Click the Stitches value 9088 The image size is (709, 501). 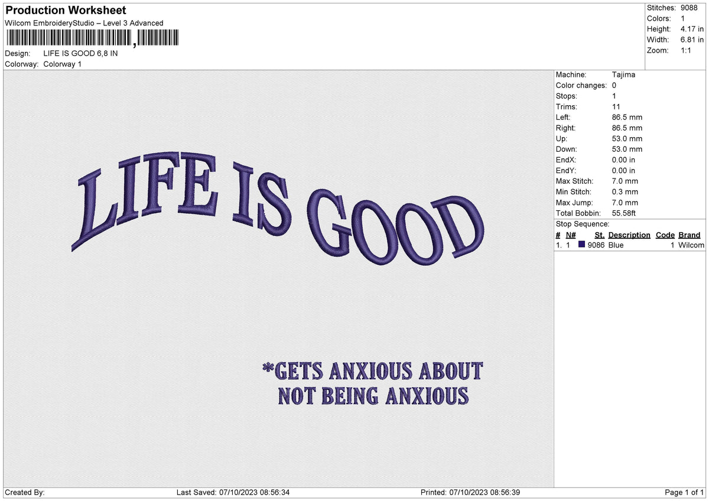pos(689,8)
